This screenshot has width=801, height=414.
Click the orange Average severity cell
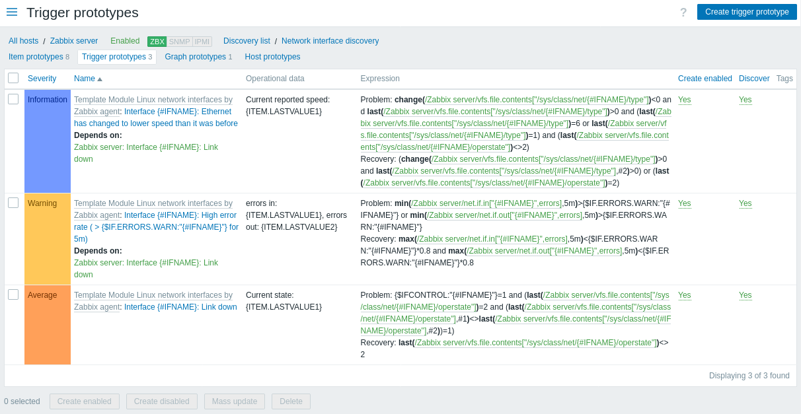[48, 325]
